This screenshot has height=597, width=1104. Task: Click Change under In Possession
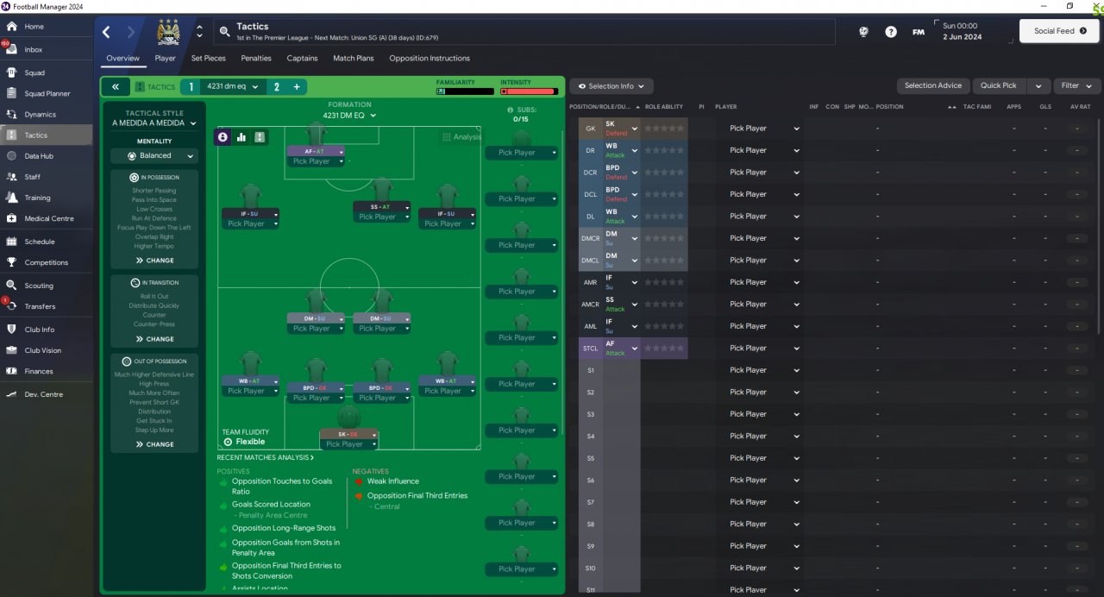(x=154, y=261)
